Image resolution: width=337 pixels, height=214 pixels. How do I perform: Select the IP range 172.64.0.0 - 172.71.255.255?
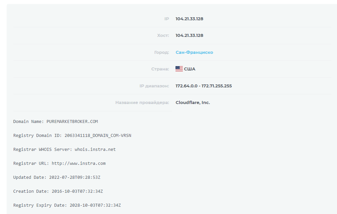click(204, 86)
